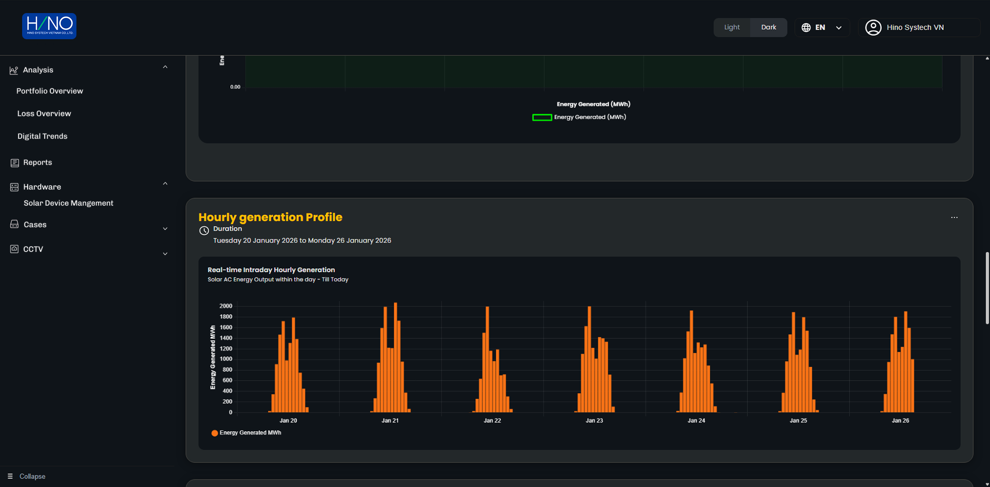The width and height of the screenshot is (990, 487).
Task: Open the Hourly generation Profile options menu
Action: coord(954,218)
